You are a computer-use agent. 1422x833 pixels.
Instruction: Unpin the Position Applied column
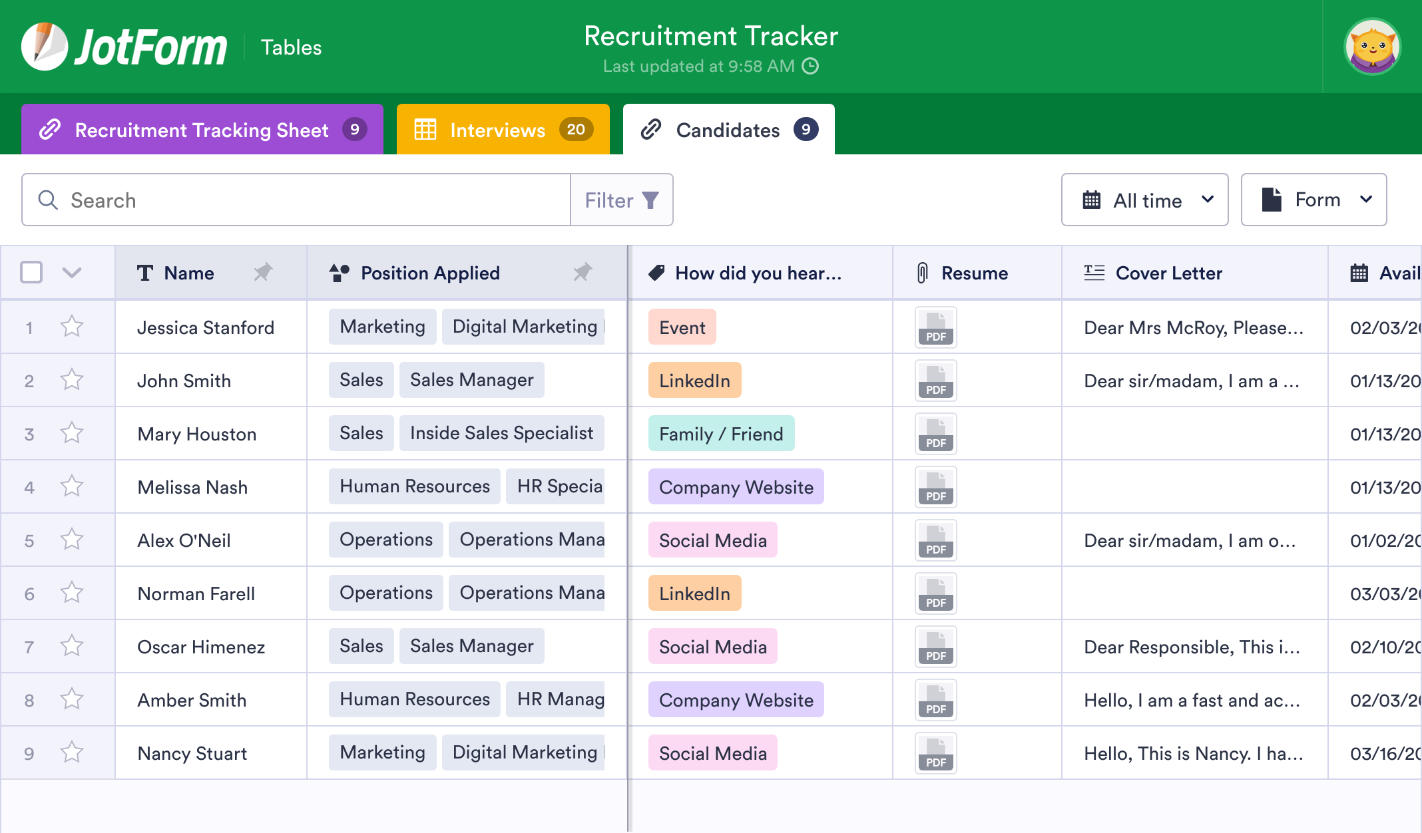click(583, 272)
